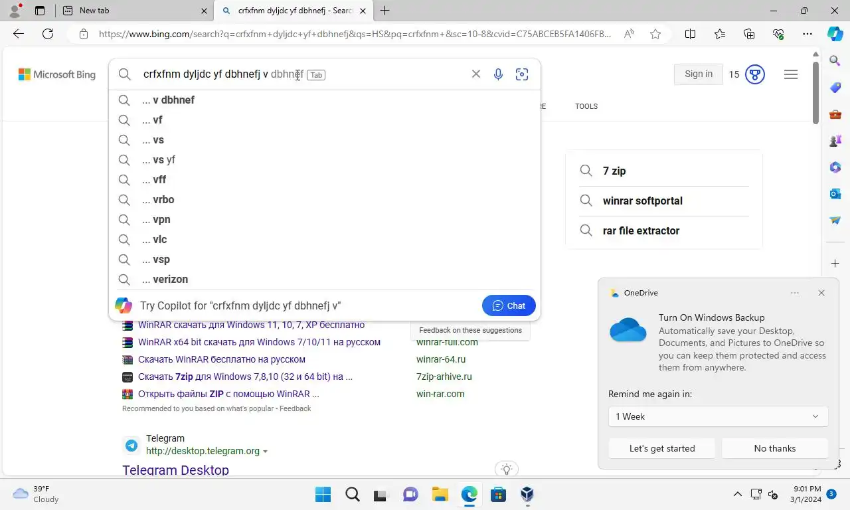This screenshot has height=510, width=850.
Task: Open the weather widget 39°F Cloudy
Action: [37, 494]
